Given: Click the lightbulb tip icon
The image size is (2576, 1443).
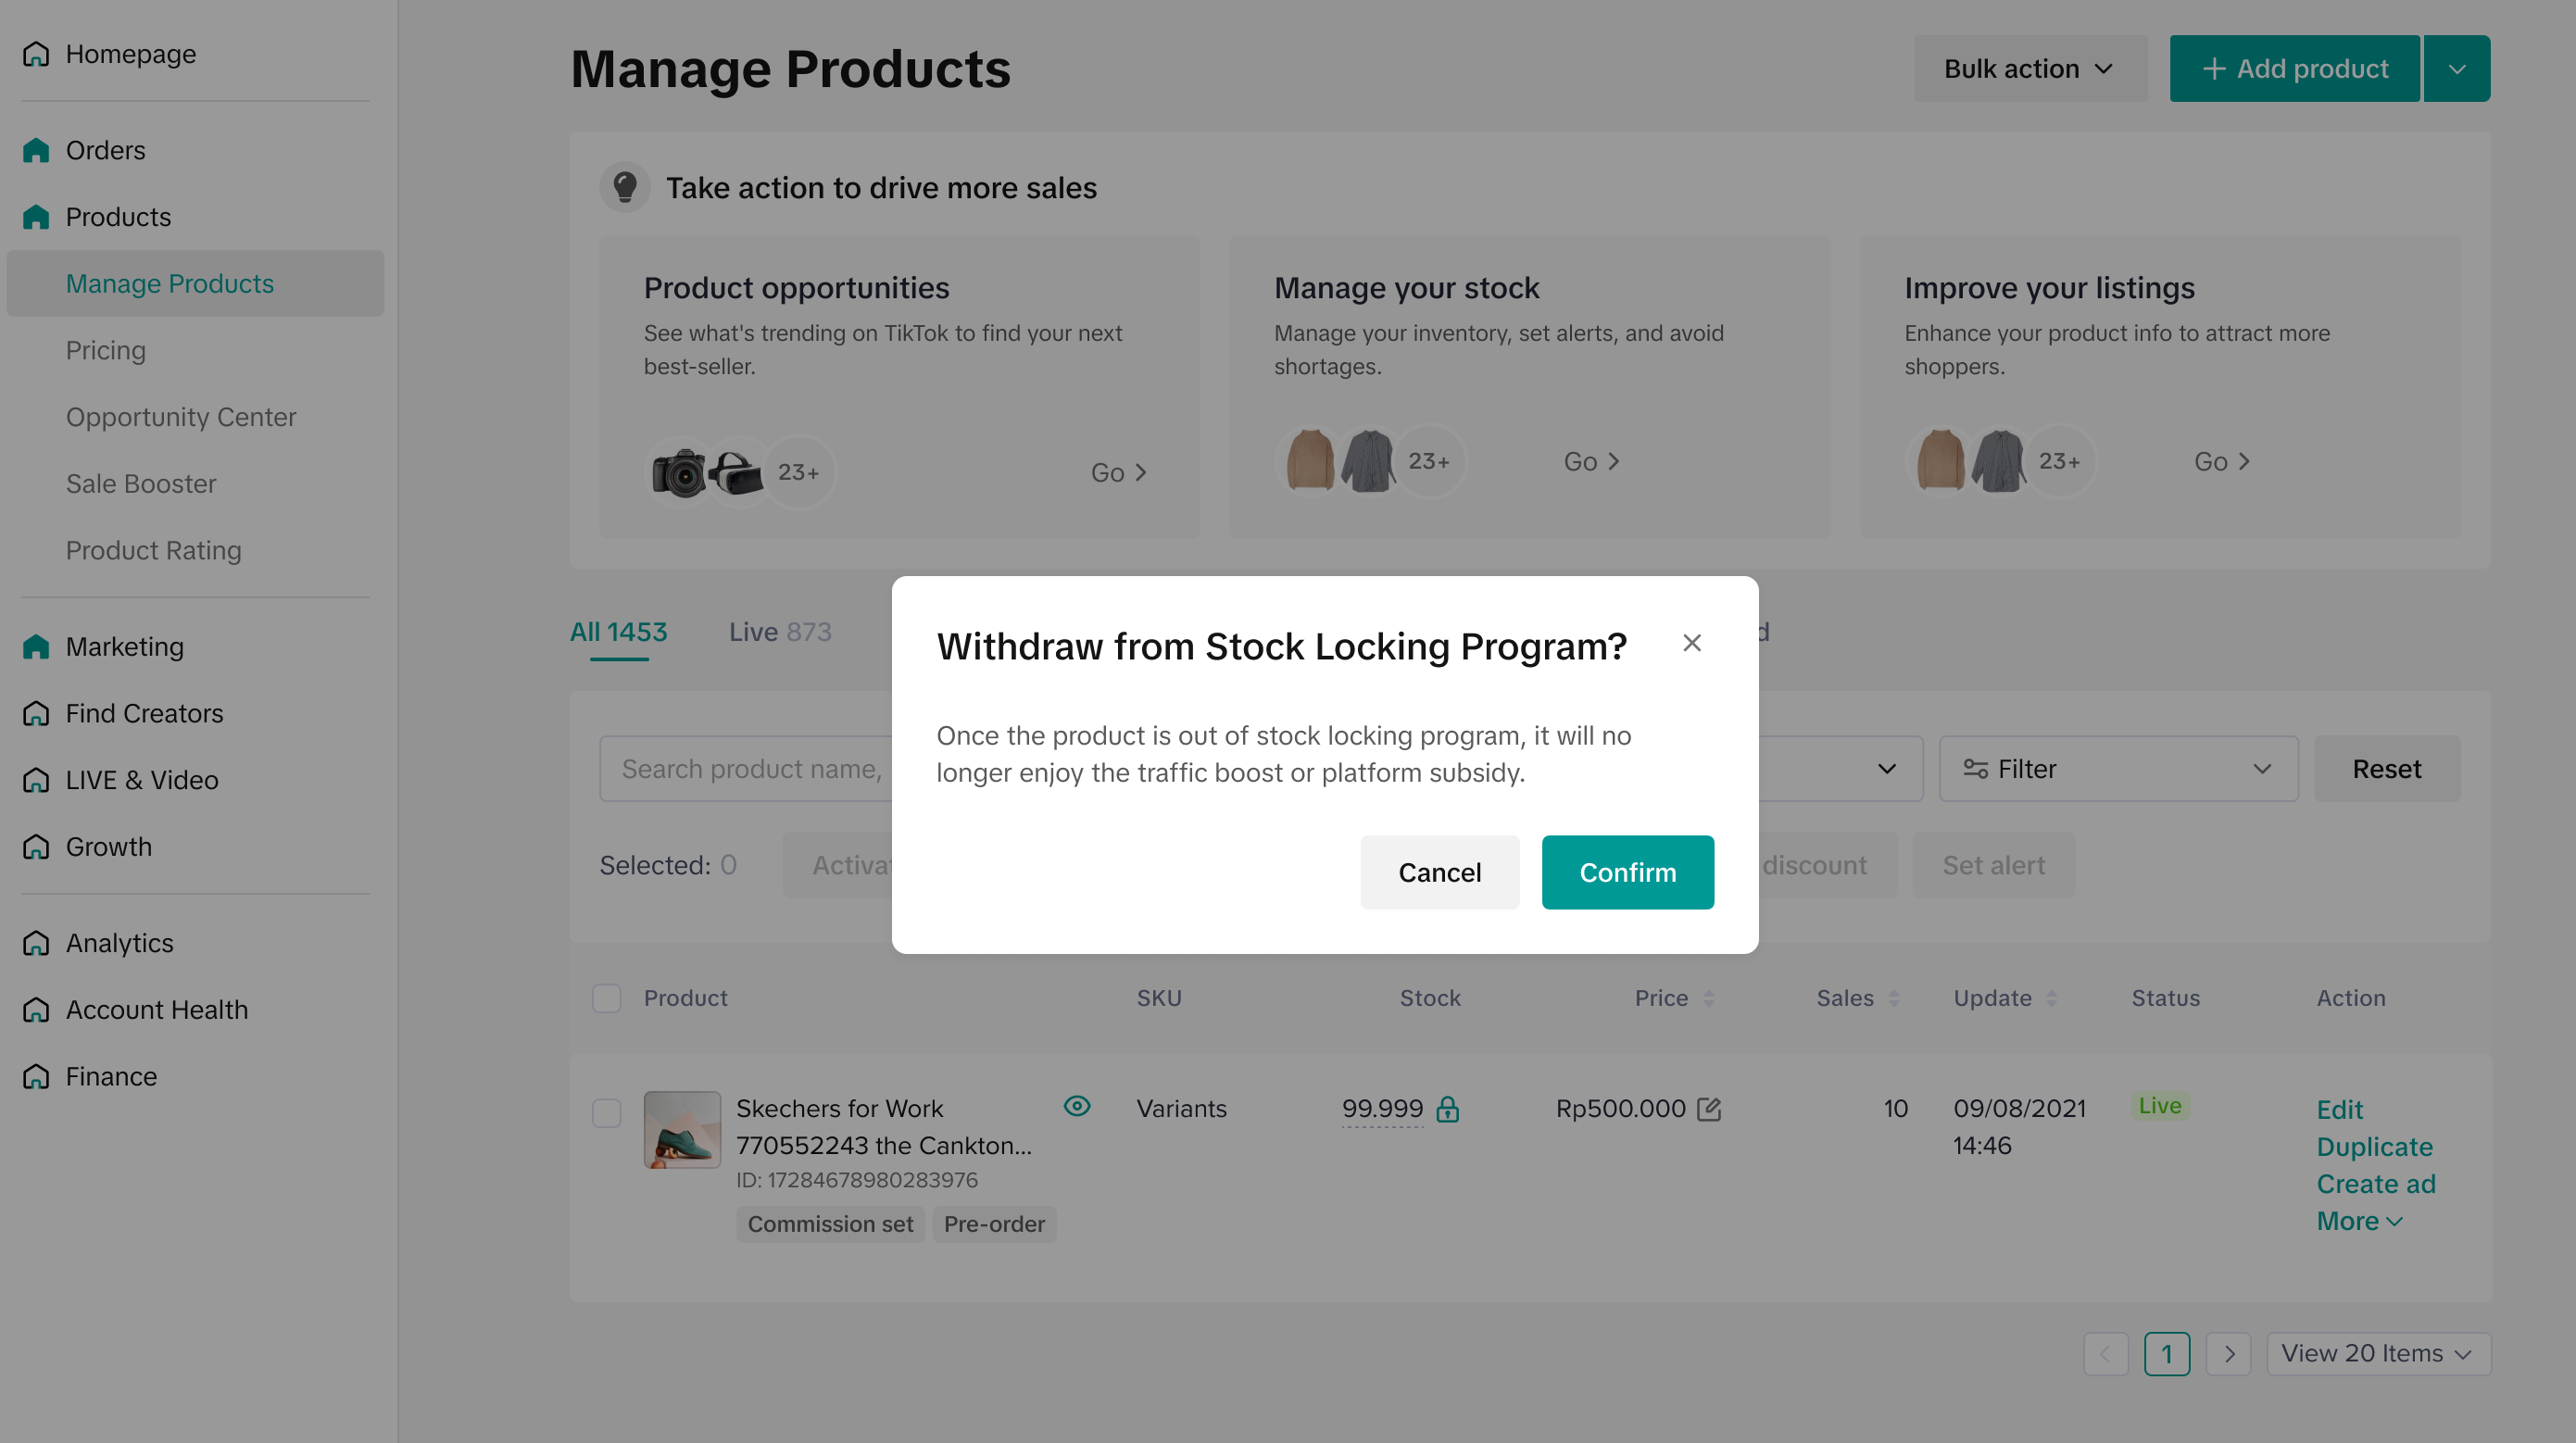Looking at the screenshot, I should [625, 187].
